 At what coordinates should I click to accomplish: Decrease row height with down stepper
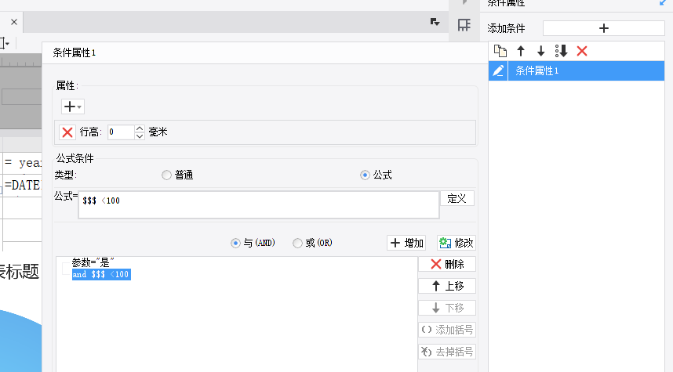(140, 136)
